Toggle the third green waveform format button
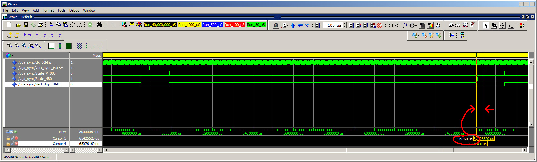537x162 pixels. [68, 46]
